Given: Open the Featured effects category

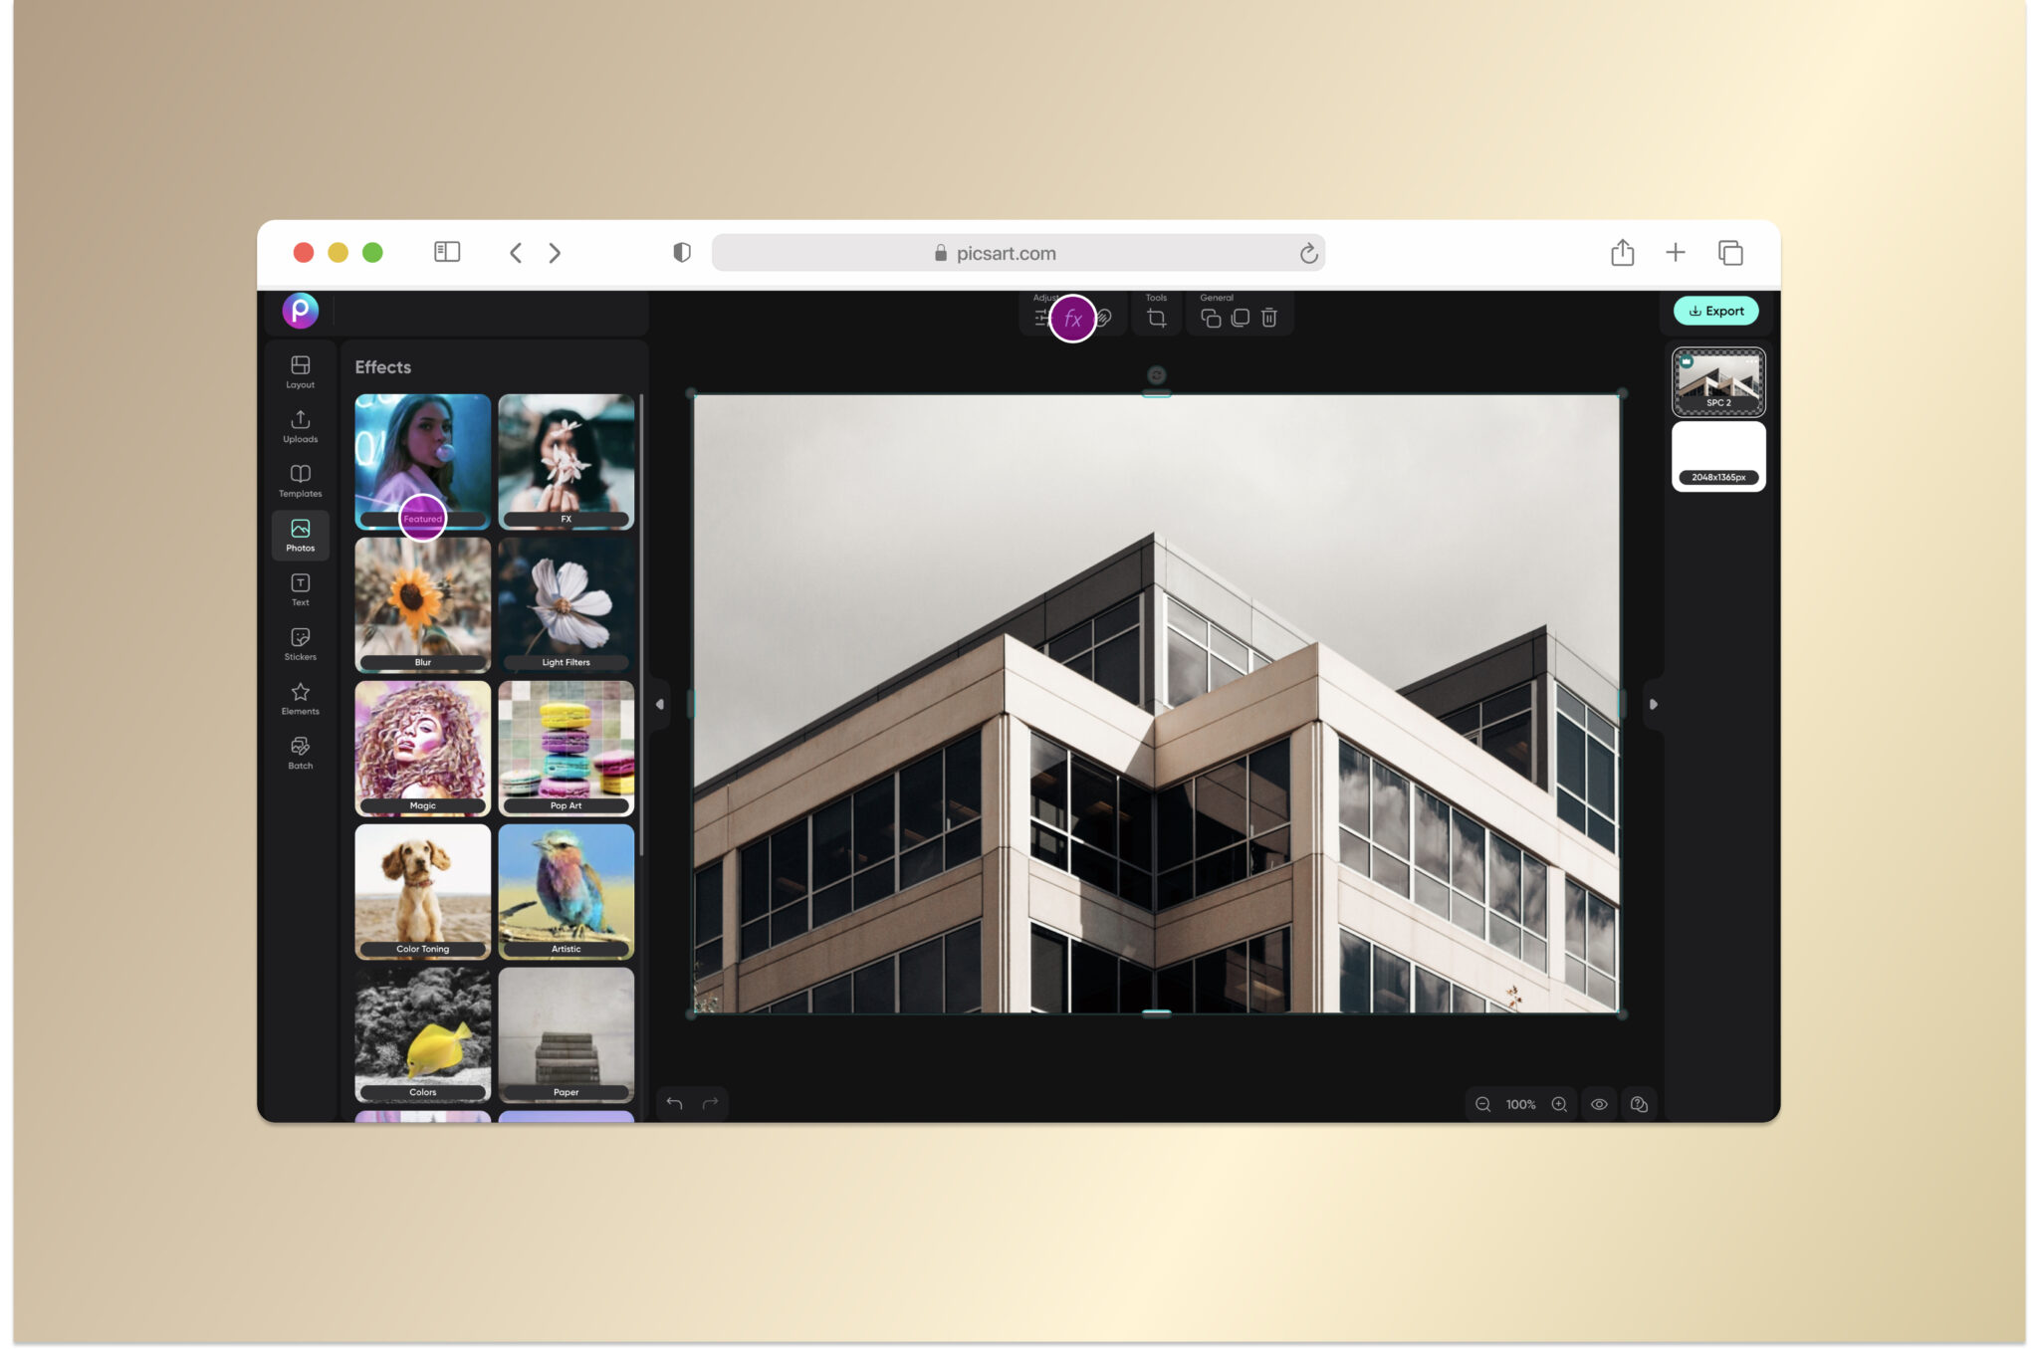Looking at the screenshot, I should (x=422, y=518).
